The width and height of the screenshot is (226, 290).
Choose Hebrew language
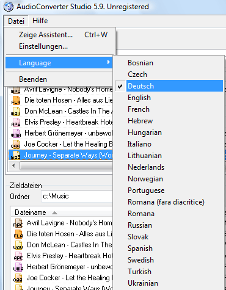pyautogui.click(x=169, y=121)
